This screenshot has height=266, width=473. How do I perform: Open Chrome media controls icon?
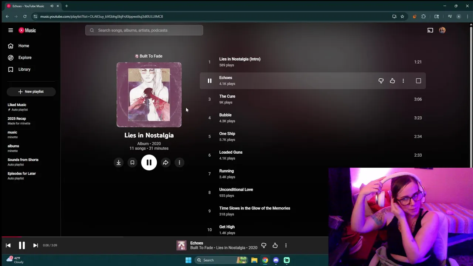pos(450,16)
